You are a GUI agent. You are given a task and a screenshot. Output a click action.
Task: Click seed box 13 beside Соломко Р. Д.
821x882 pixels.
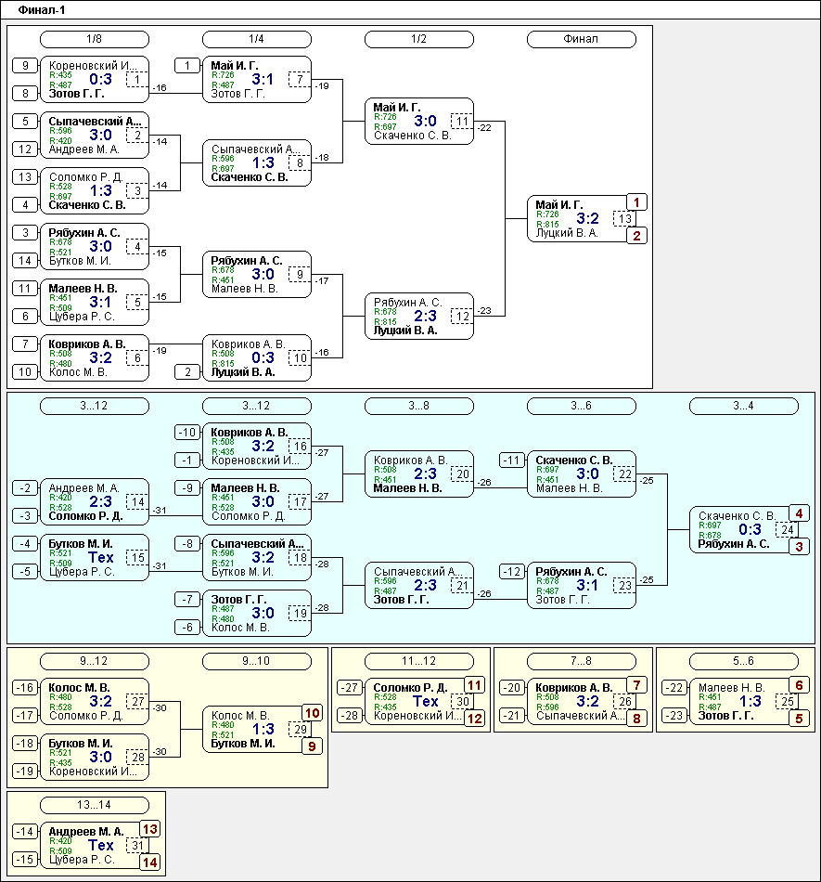[25, 177]
